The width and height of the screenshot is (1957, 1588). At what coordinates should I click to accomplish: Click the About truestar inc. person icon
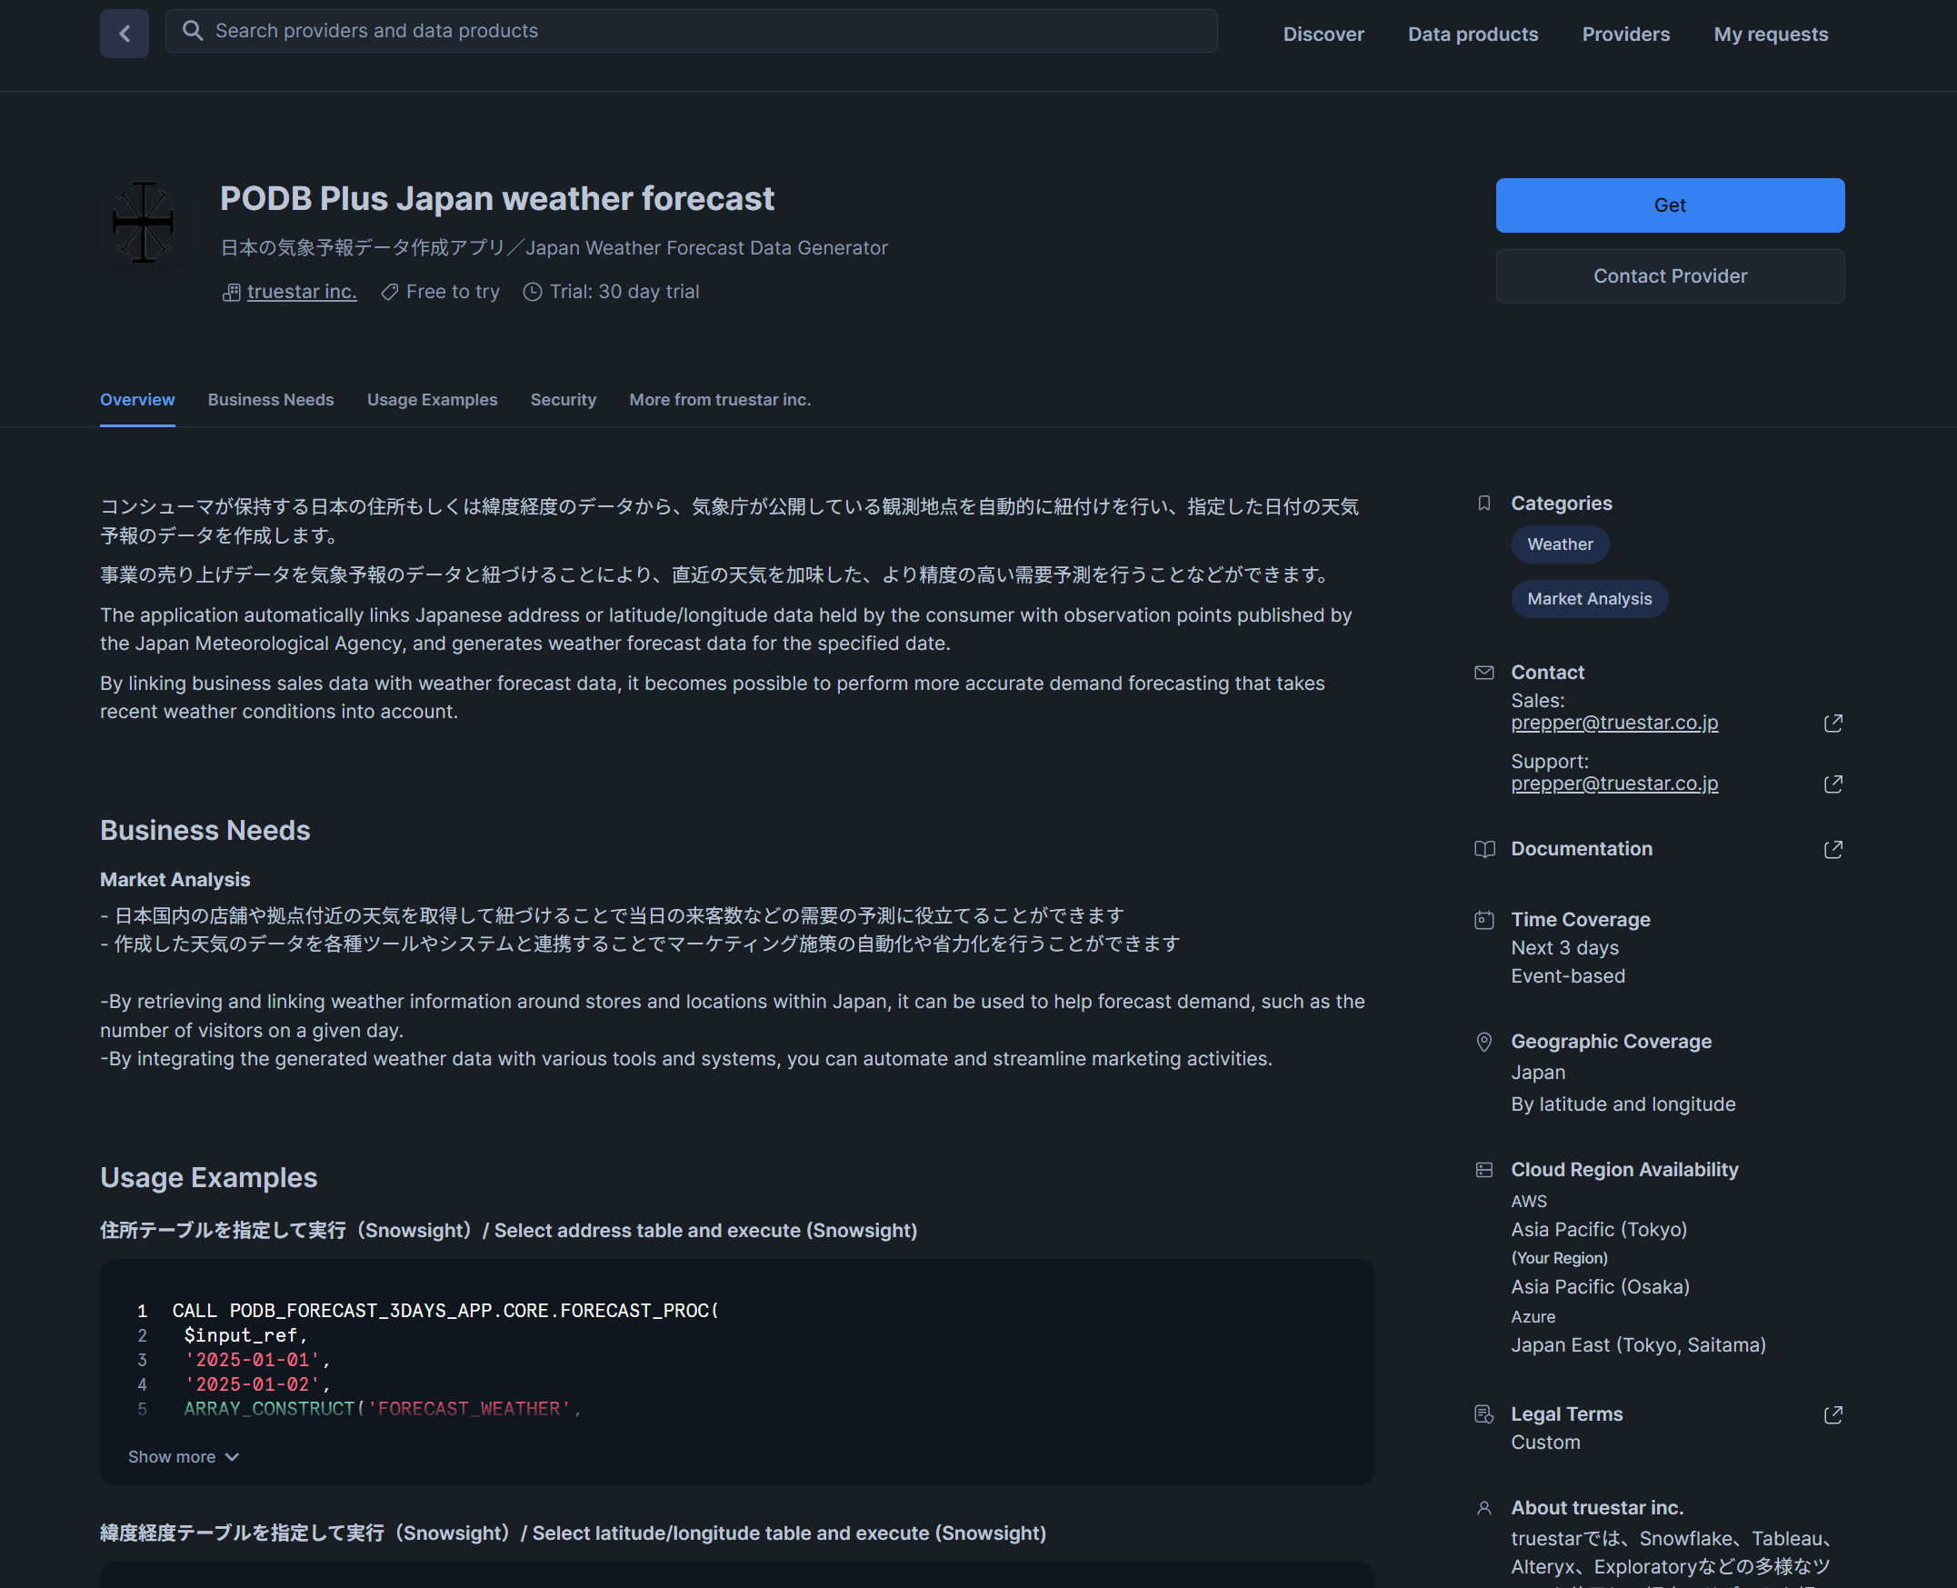(x=1484, y=1507)
